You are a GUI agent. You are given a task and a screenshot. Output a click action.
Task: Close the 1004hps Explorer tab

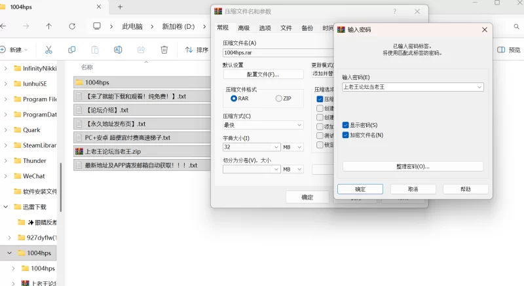point(99,7)
